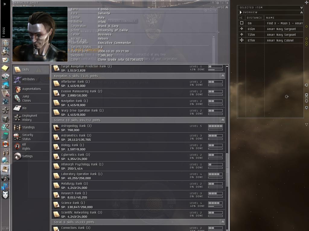Open the EVE Mail envelope icon
This screenshot has height=231, width=309.
coord(5,60)
